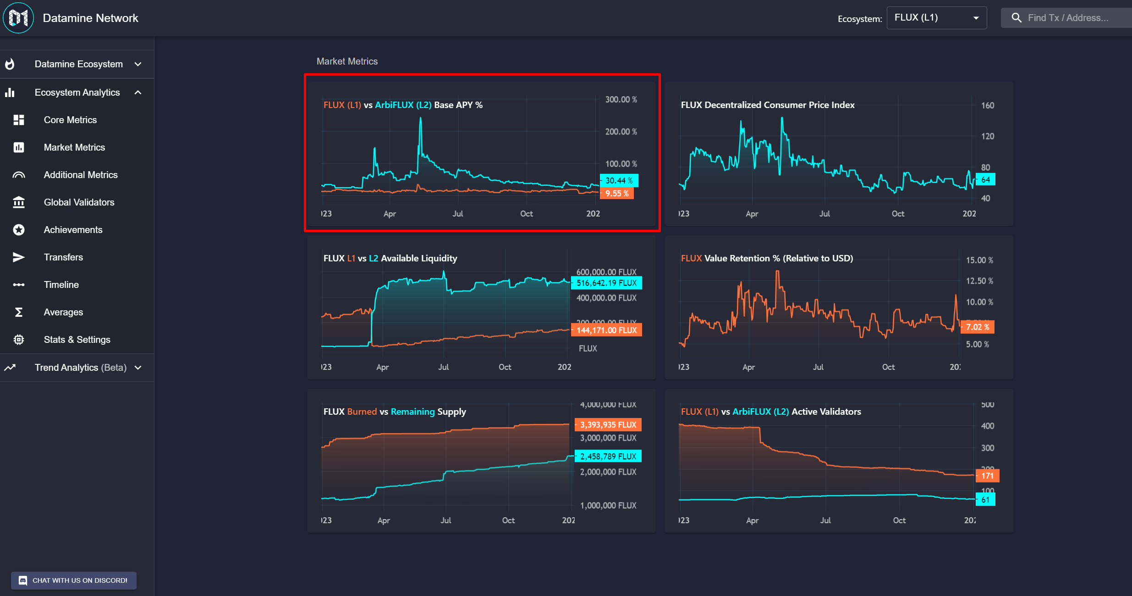Click the Ecosystem: label in header
This screenshot has width=1132, height=596.
[x=860, y=19]
